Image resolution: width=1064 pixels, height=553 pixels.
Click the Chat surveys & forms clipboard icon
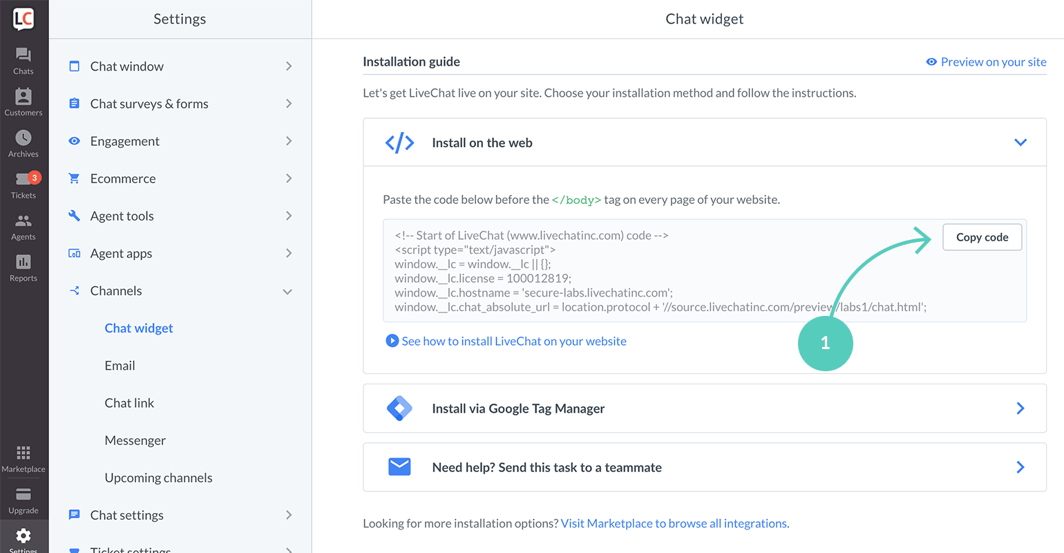pos(74,104)
